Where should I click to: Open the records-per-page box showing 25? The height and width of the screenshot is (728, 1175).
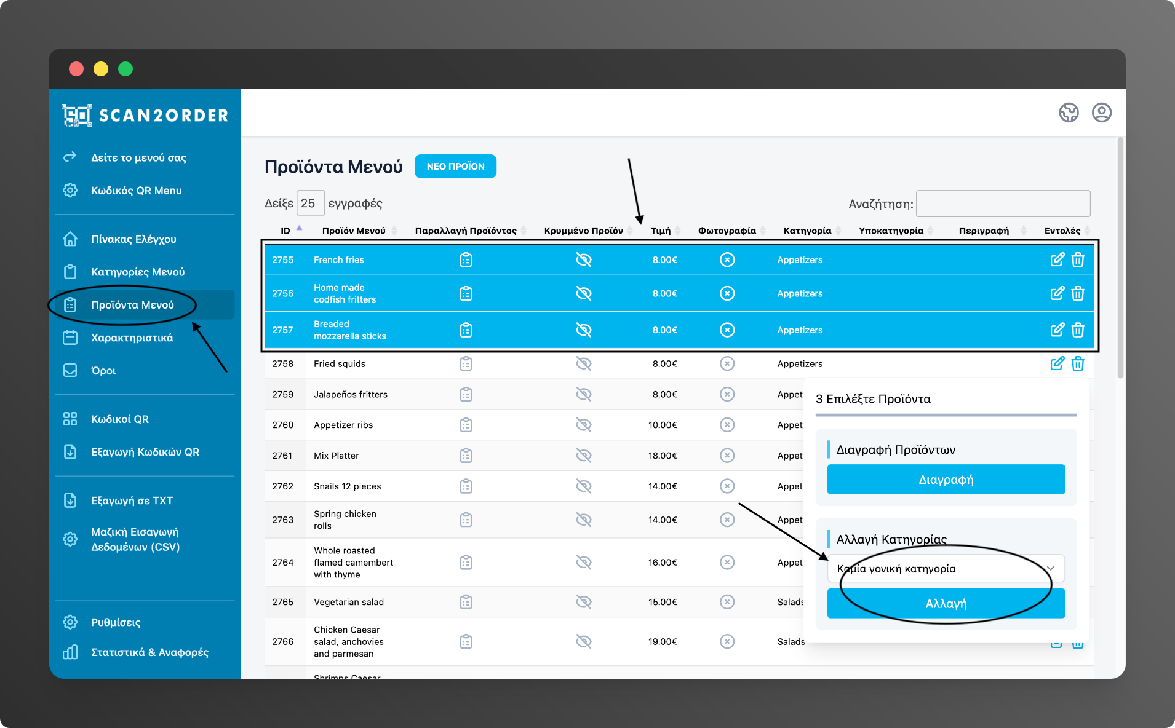pos(310,204)
